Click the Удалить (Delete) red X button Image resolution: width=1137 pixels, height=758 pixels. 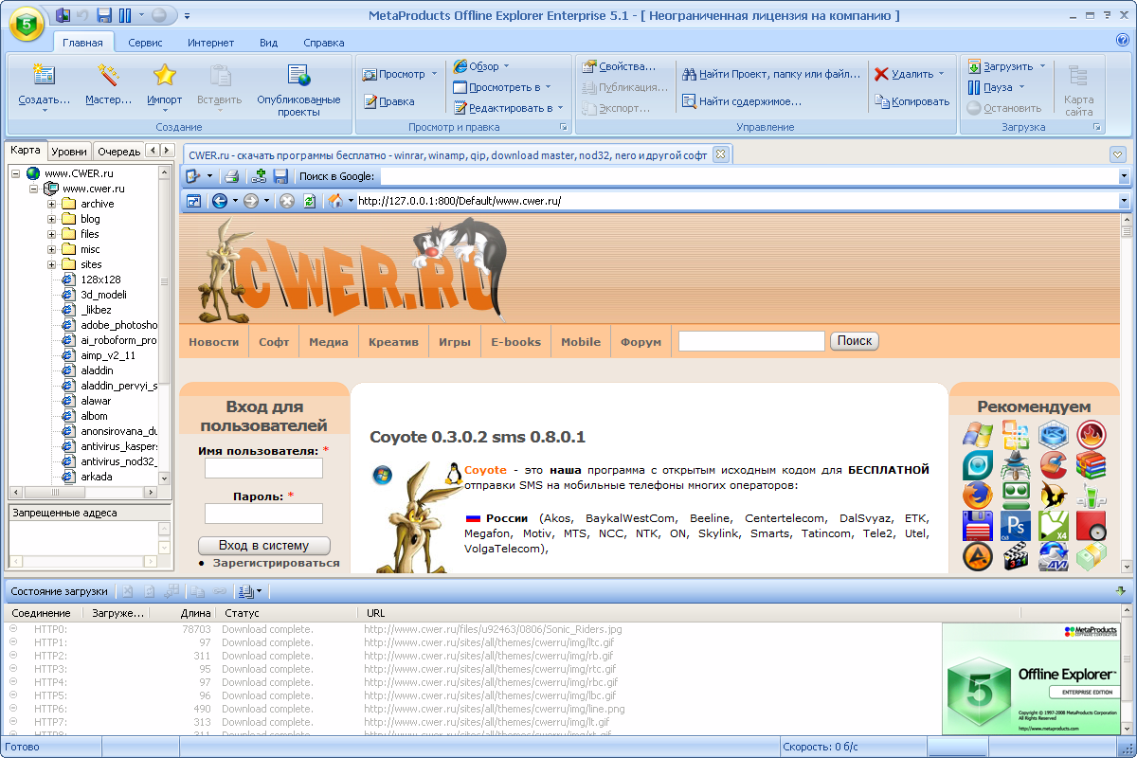(882, 74)
